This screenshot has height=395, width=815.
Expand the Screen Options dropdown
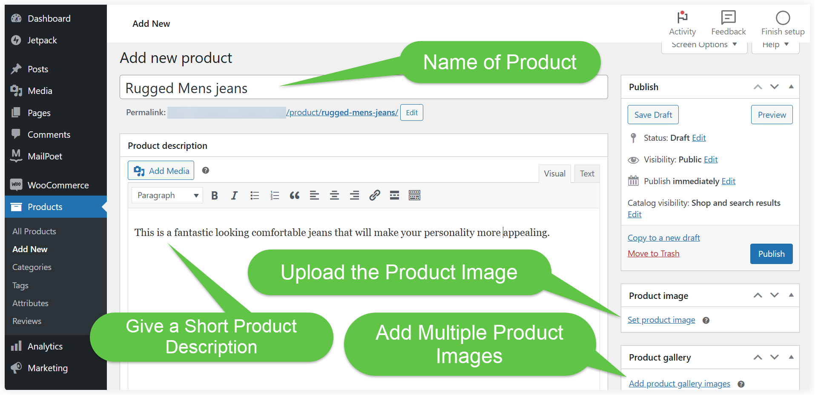coord(704,45)
